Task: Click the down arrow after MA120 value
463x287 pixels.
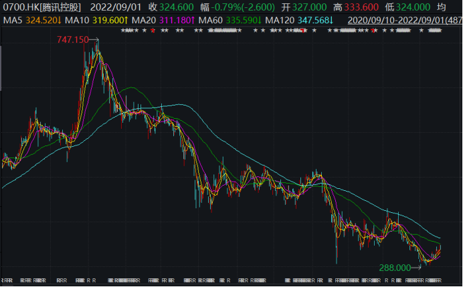Action: click(x=331, y=21)
